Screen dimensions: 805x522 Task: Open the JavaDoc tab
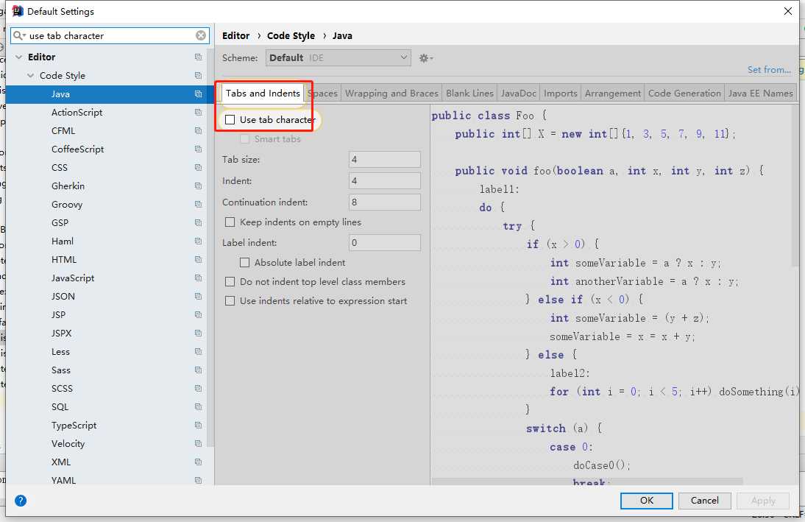519,94
